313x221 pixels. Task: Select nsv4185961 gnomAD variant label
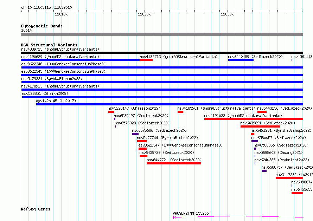(216, 108)
